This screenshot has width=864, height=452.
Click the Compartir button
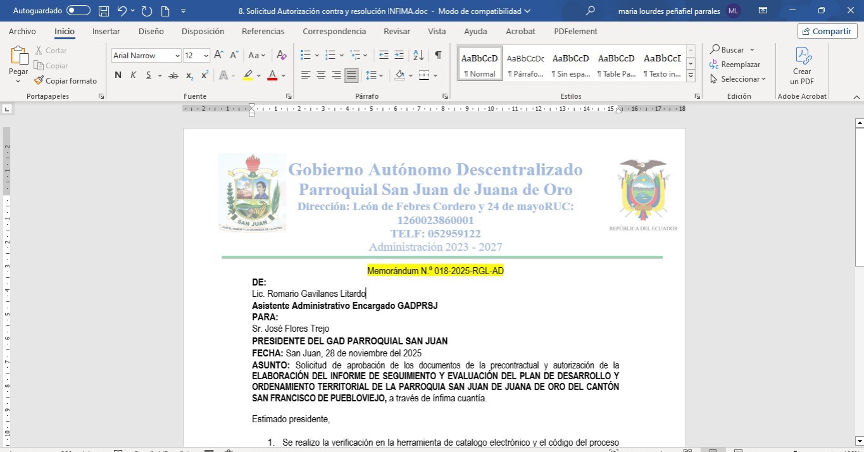point(825,31)
